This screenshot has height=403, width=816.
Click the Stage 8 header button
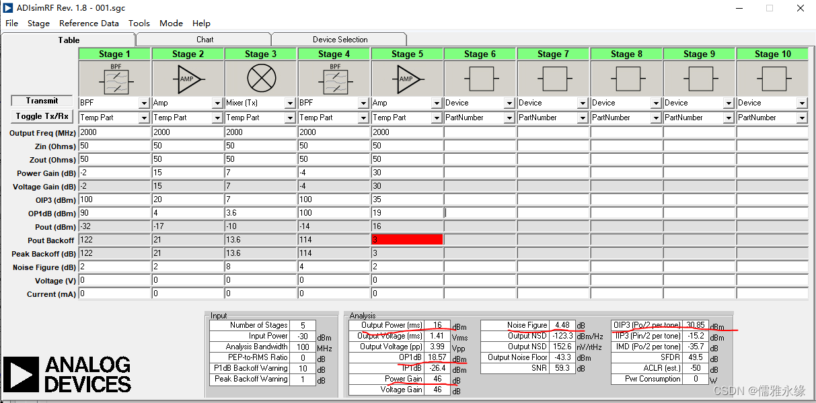[x=626, y=54]
